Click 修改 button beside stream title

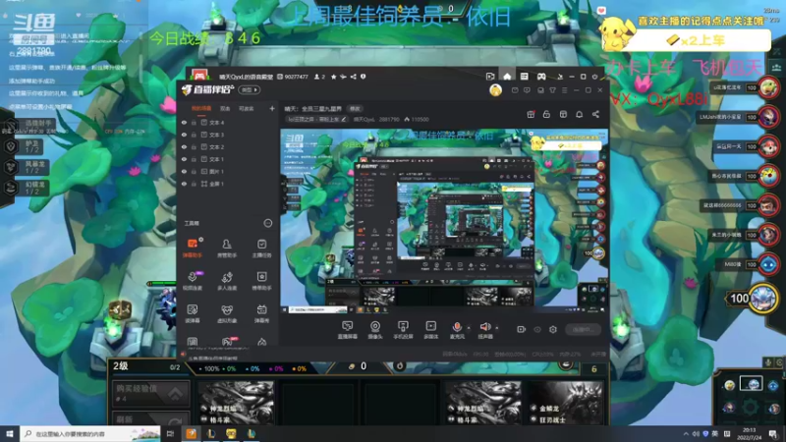tap(355, 109)
